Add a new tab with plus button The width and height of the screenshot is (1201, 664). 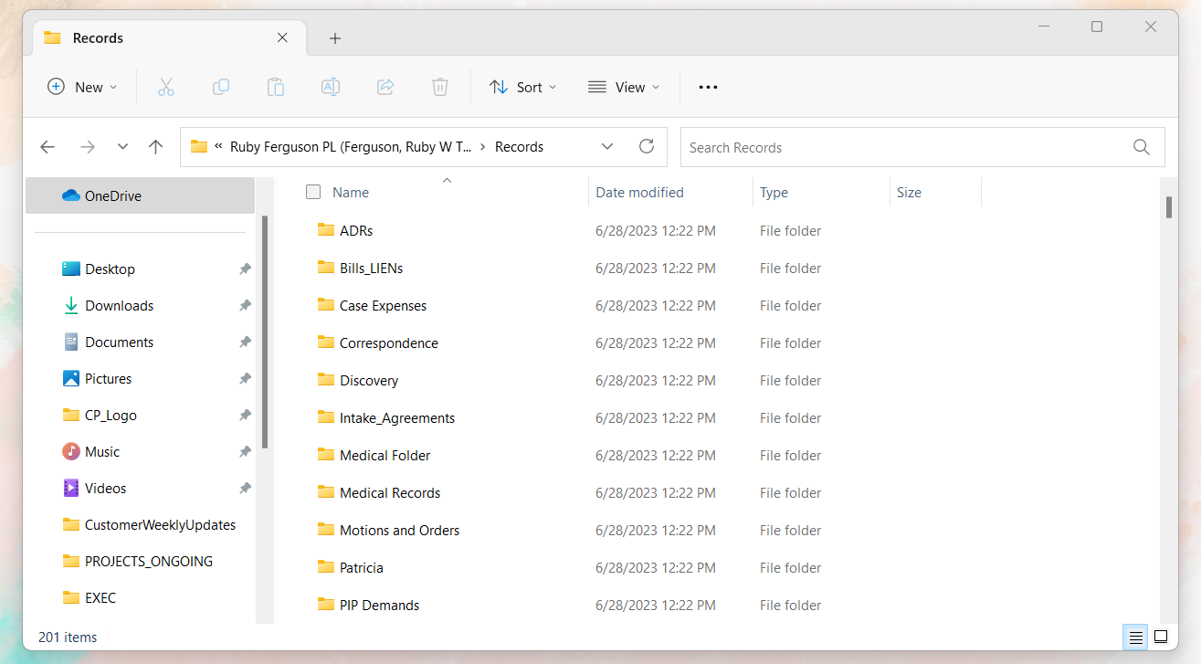click(x=335, y=38)
